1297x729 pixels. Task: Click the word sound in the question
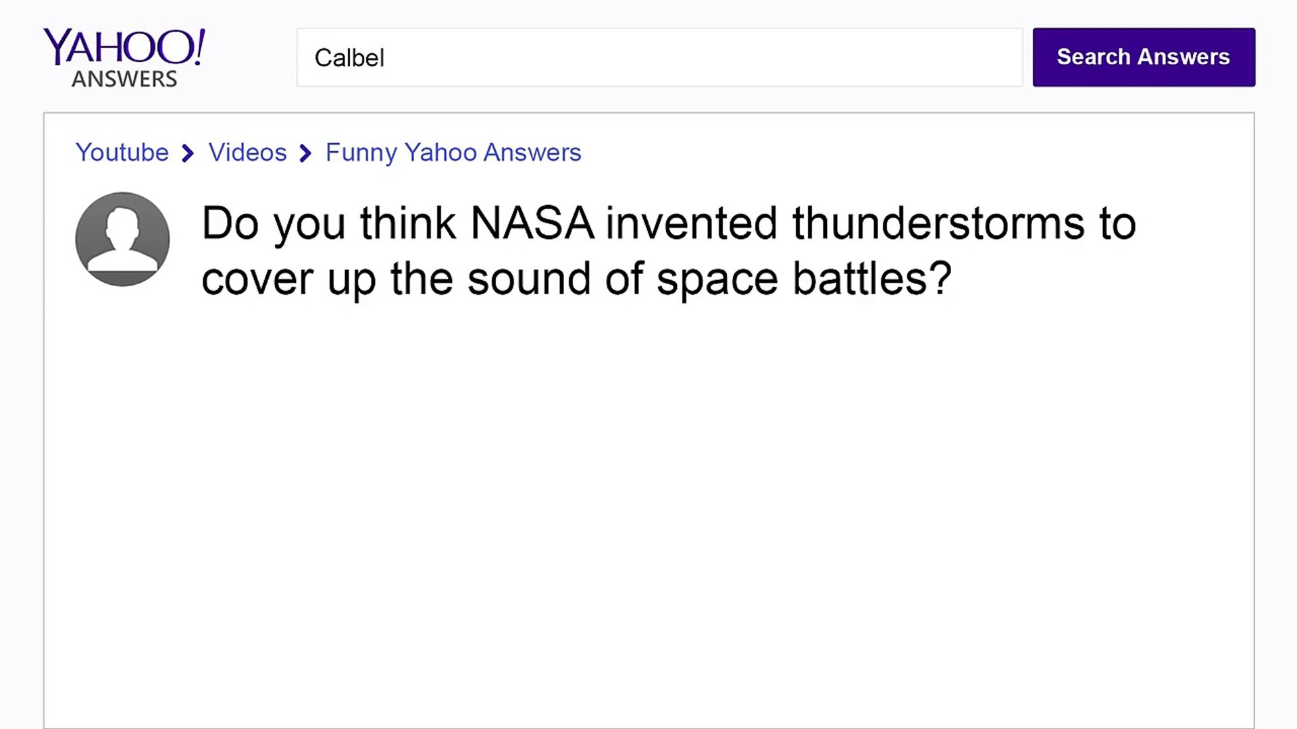[529, 279]
